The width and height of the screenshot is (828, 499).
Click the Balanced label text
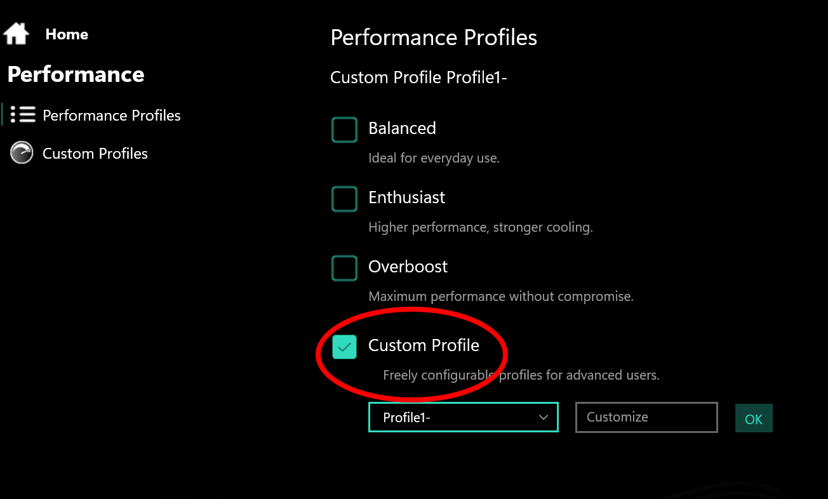(402, 128)
